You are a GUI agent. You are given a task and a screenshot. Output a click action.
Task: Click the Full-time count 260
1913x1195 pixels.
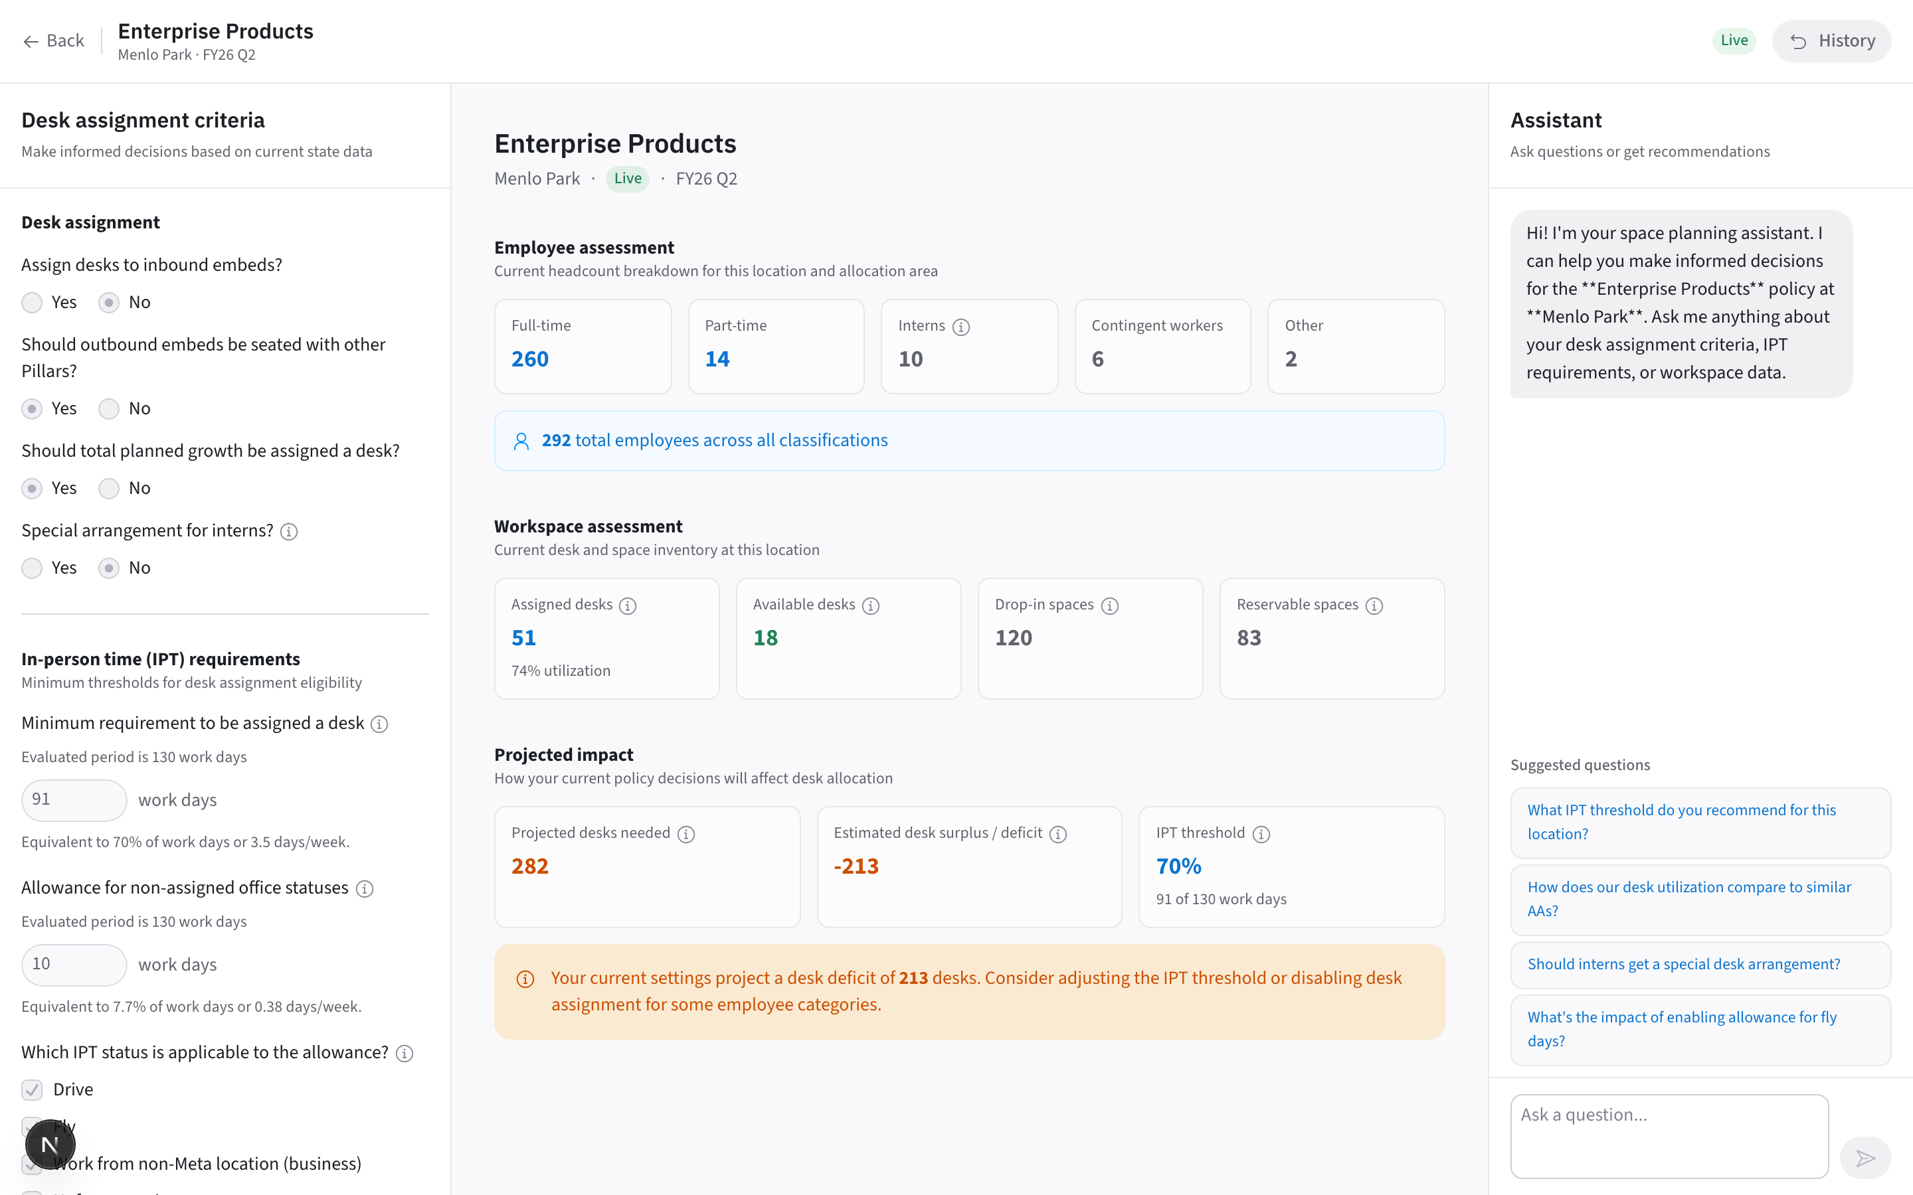[x=529, y=360]
